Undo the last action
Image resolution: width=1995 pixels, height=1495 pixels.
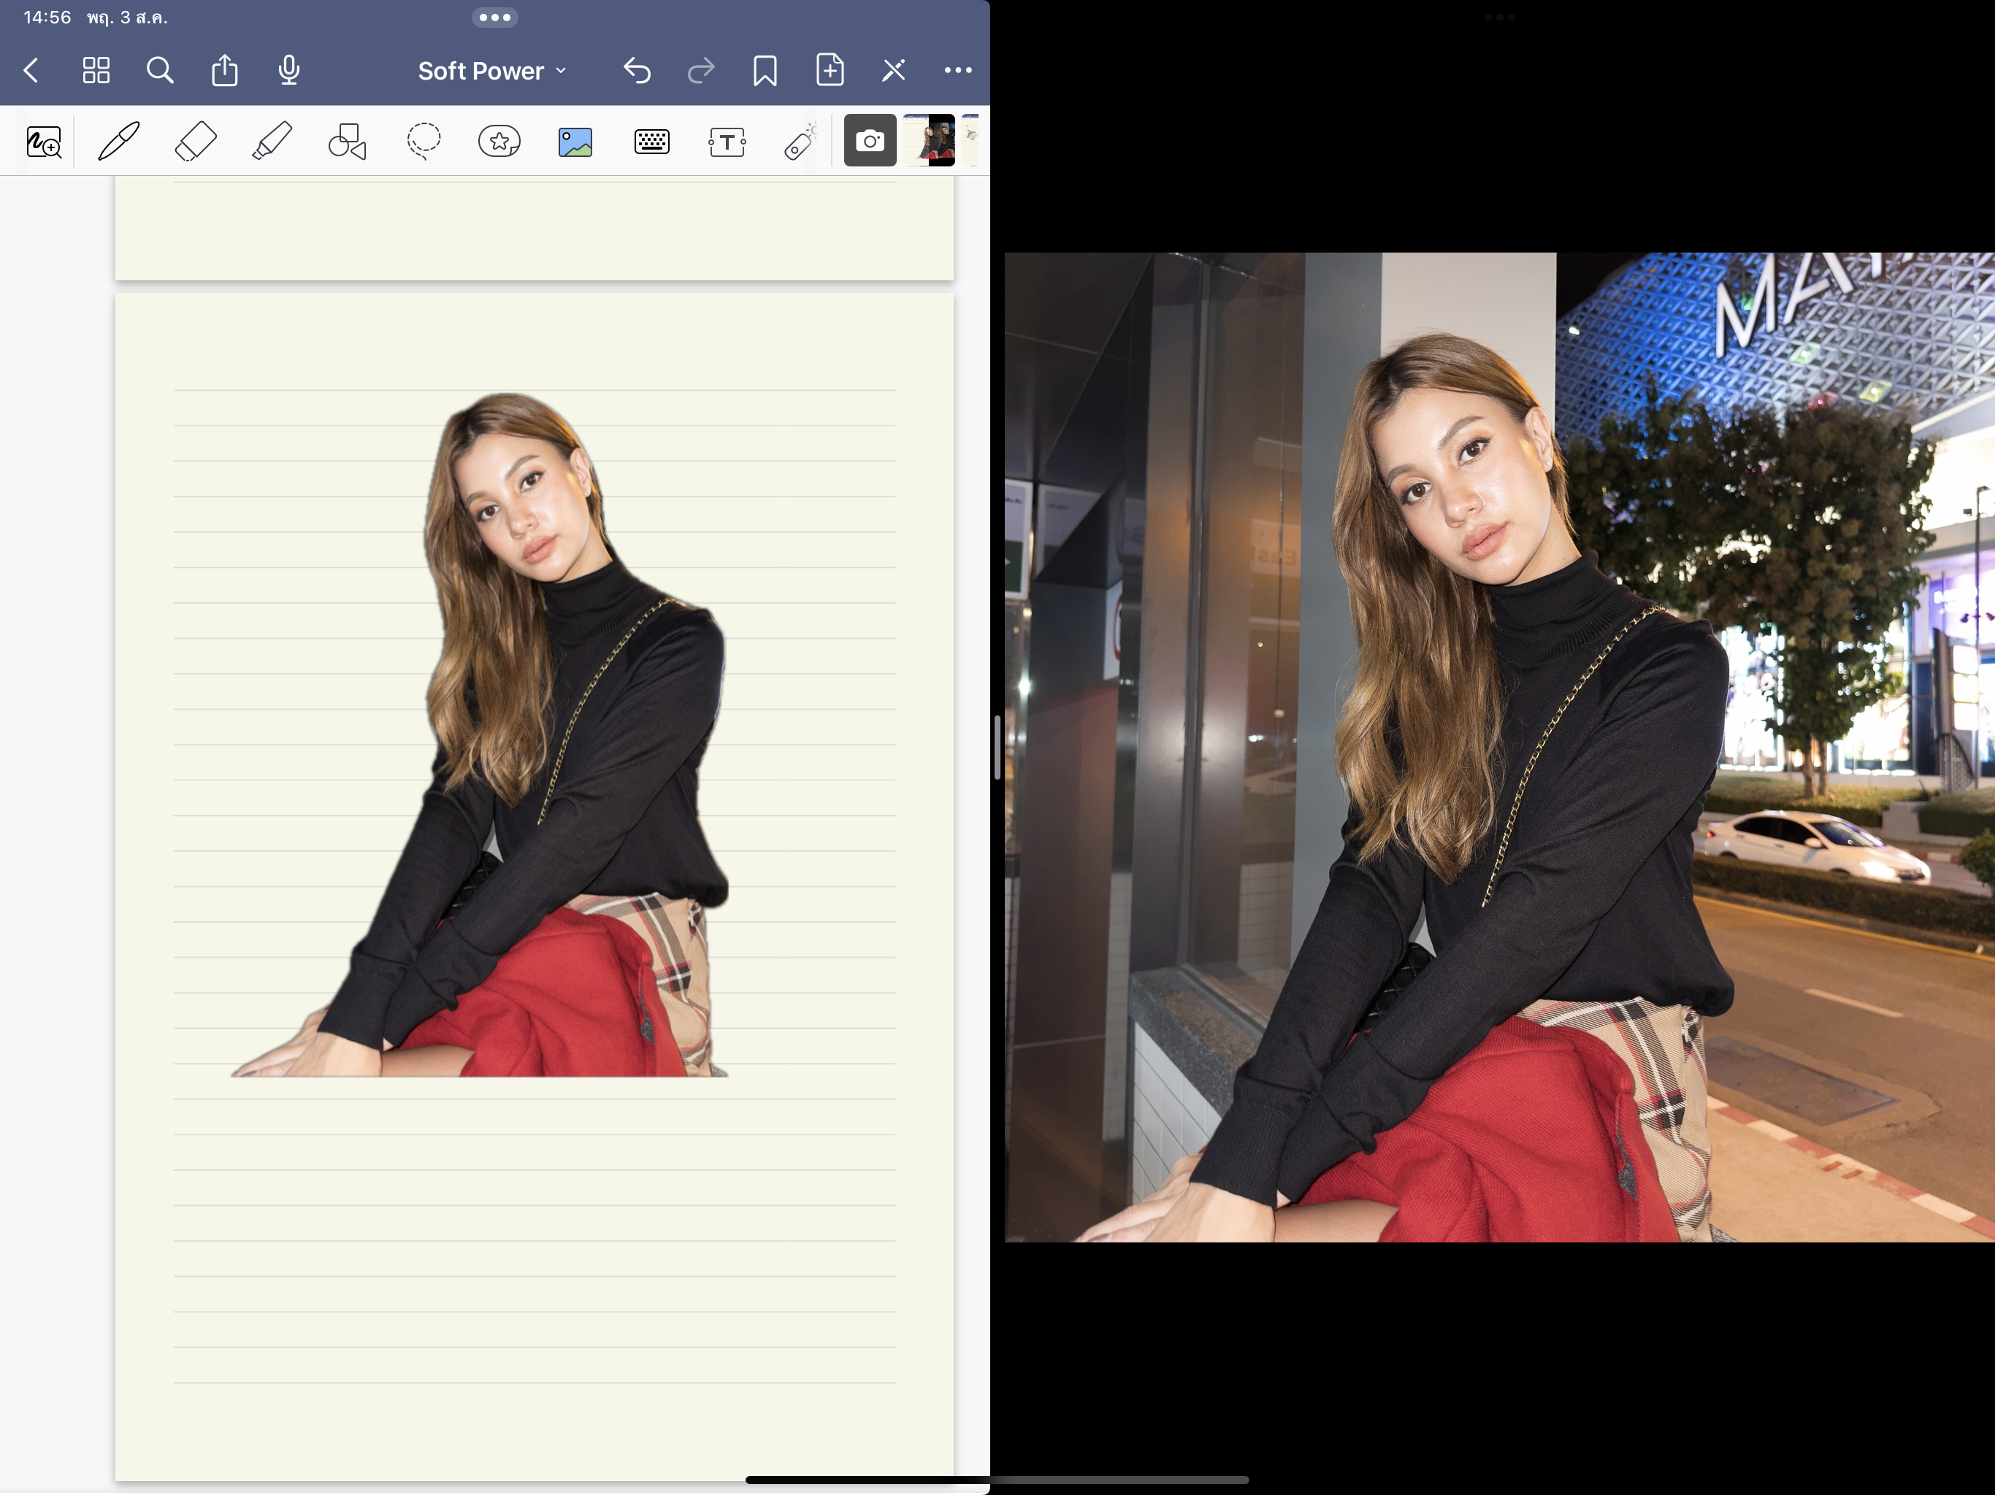[637, 70]
